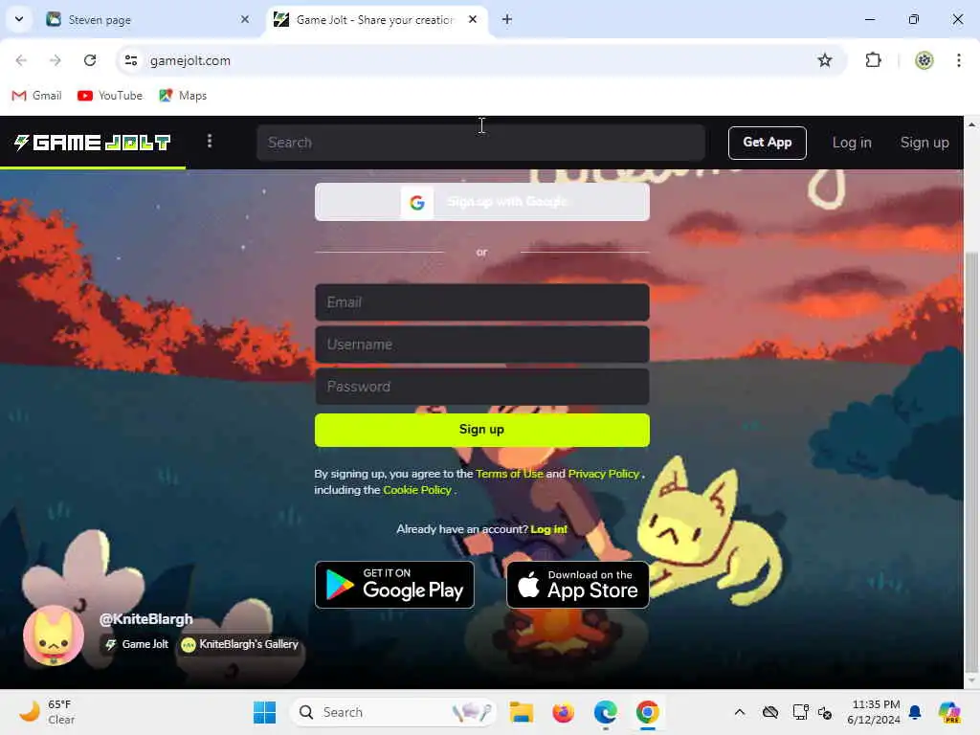Viewport: 980px width, 735px height.
Task: Bookmark this page with star icon
Action: tap(825, 60)
